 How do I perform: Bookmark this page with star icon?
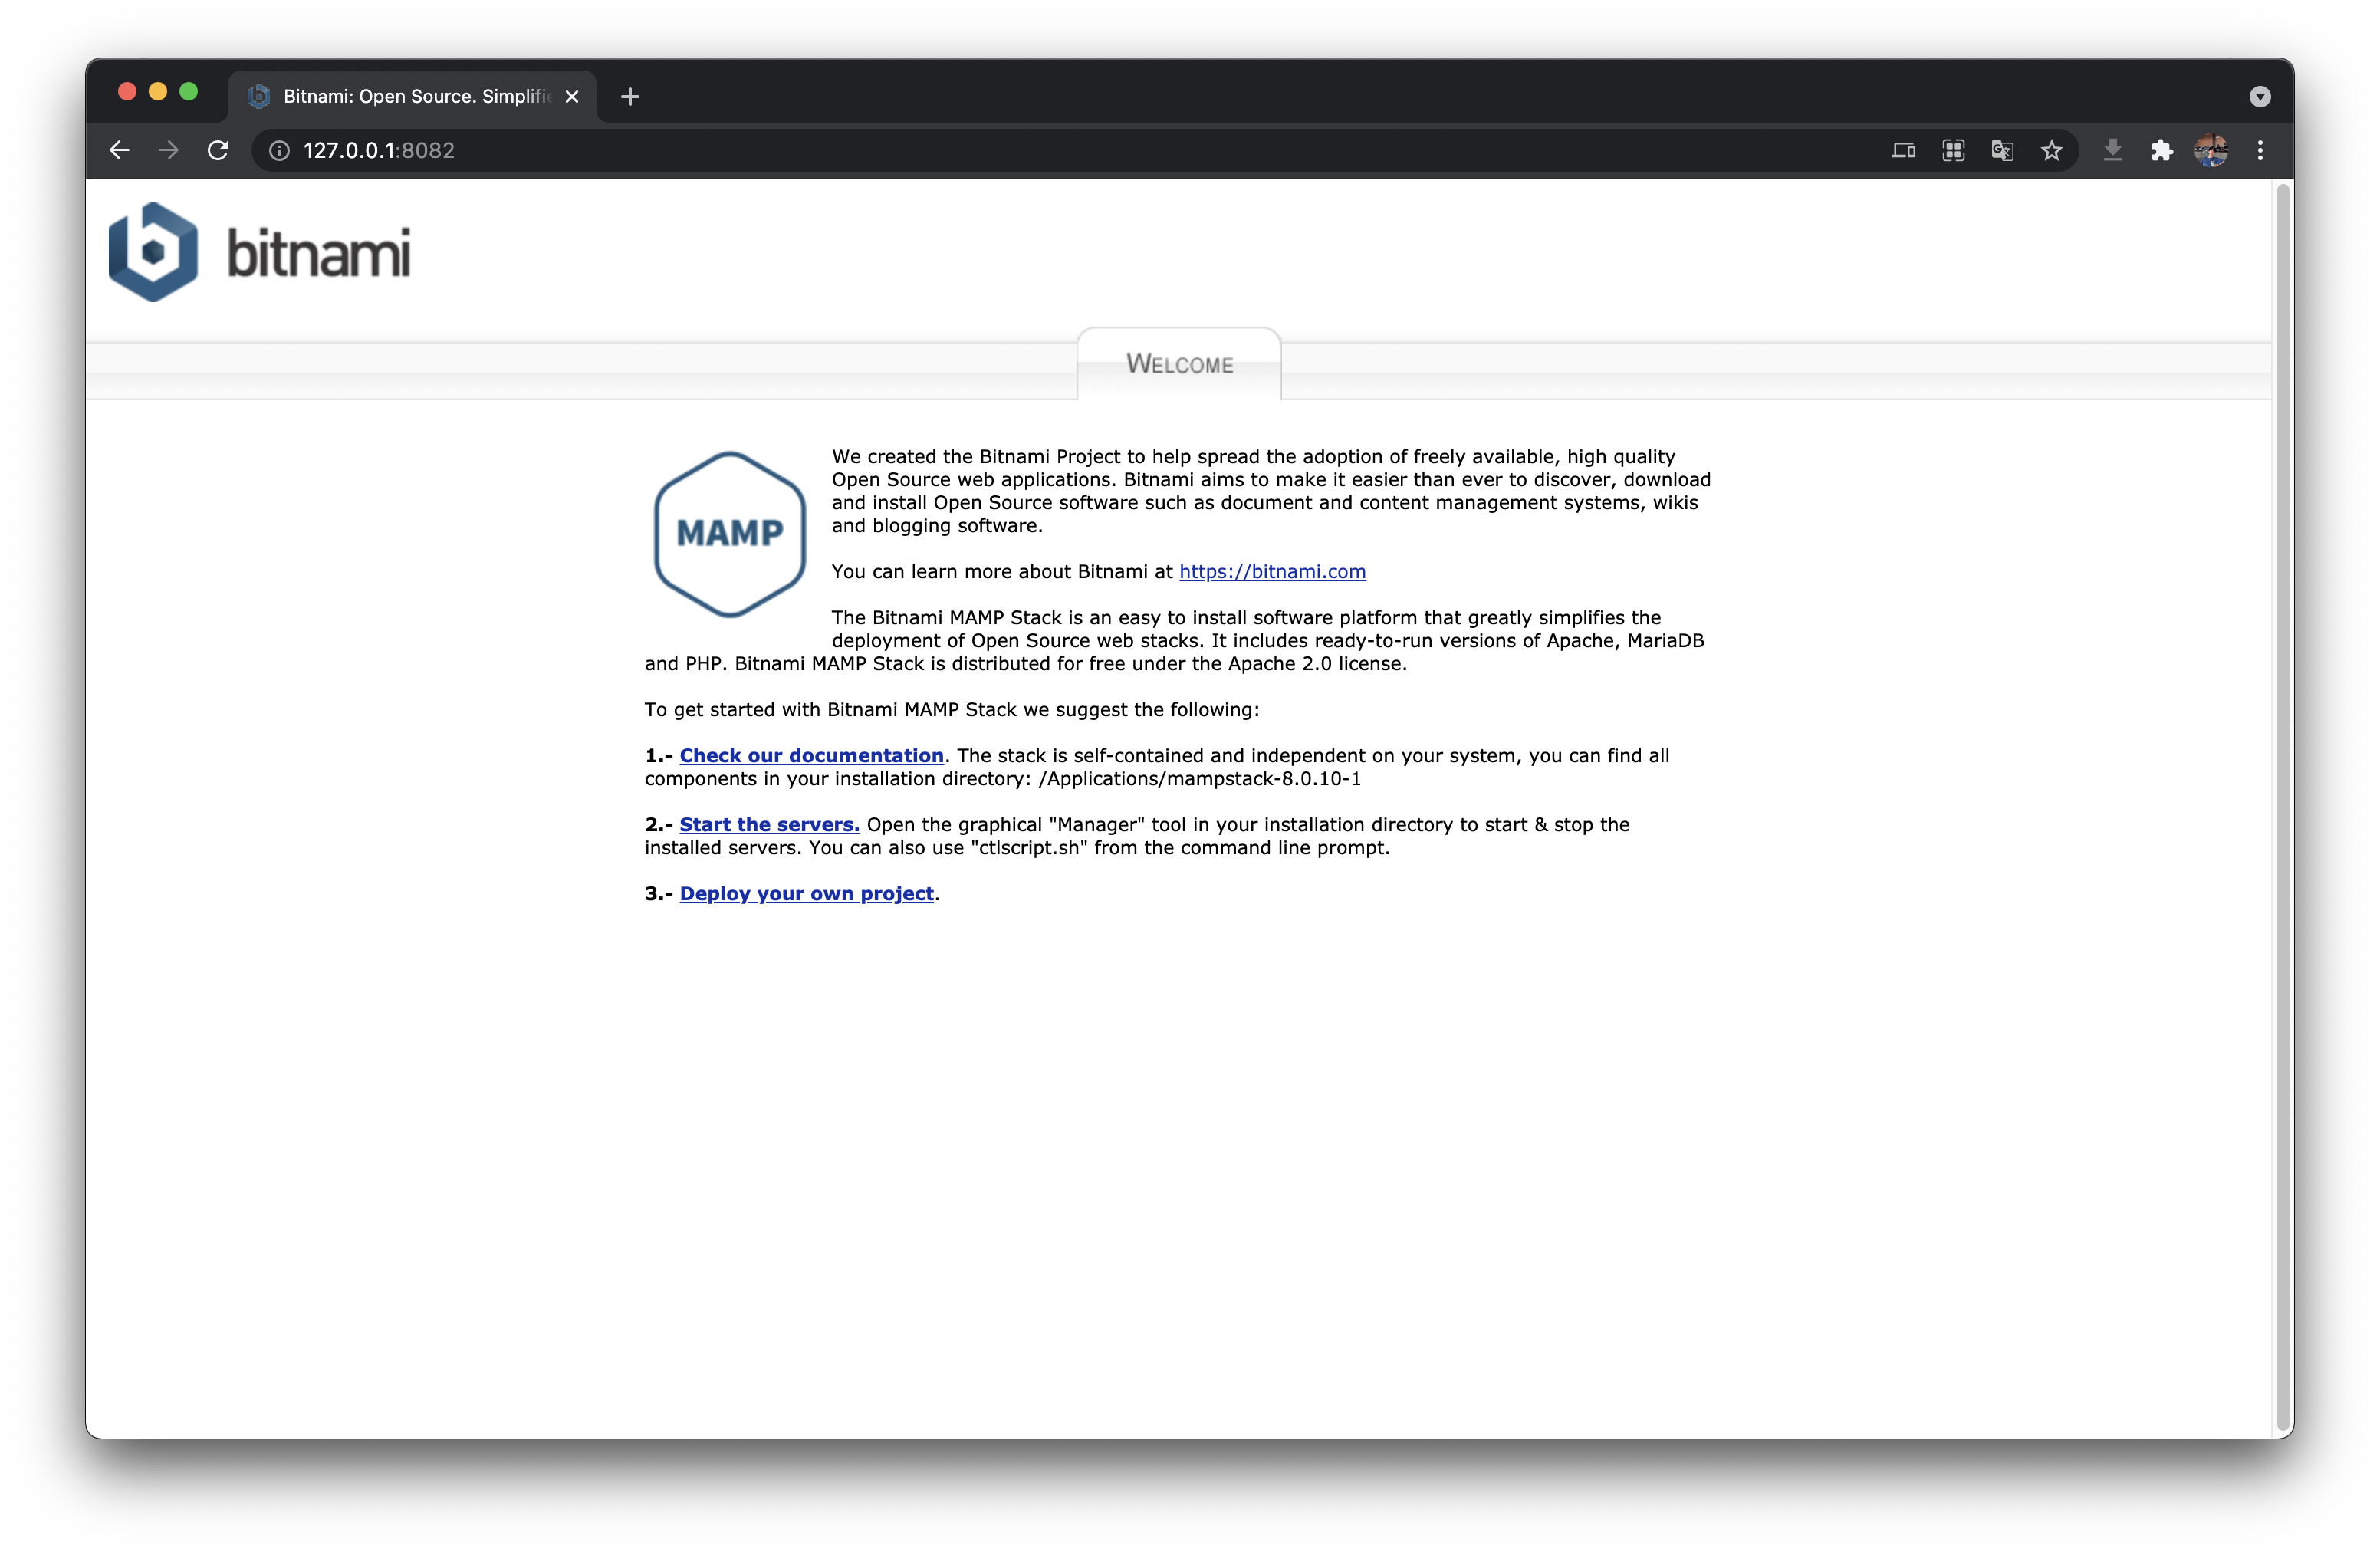[2052, 150]
